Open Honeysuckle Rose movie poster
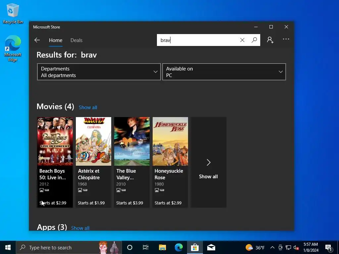 click(x=170, y=142)
